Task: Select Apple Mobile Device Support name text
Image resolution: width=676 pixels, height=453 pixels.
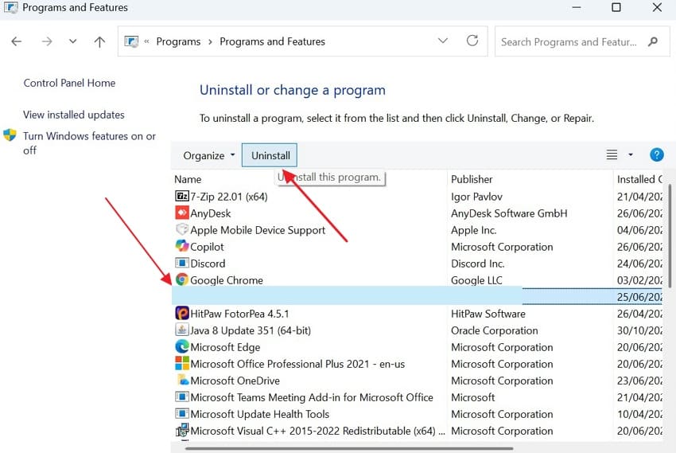Action: point(258,230)
